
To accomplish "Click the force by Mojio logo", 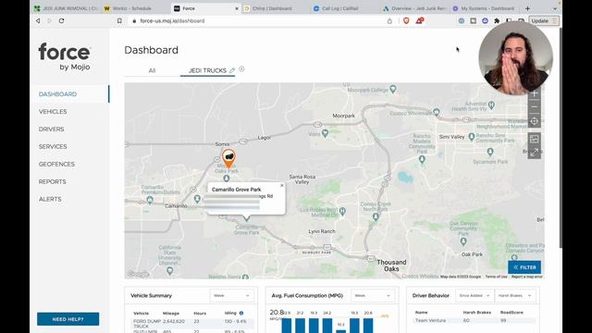I will (x=64, y=56).
